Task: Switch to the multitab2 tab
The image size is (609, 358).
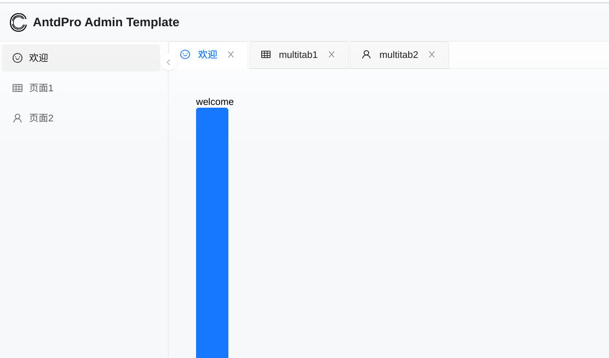Action: (x=398, y=55)
